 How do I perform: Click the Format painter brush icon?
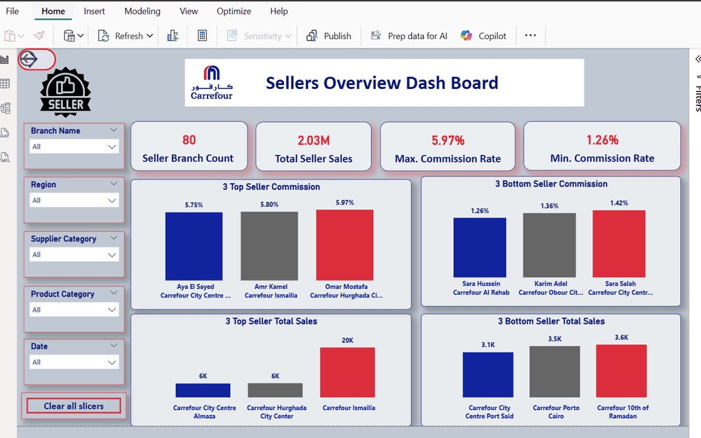(40, 36)
